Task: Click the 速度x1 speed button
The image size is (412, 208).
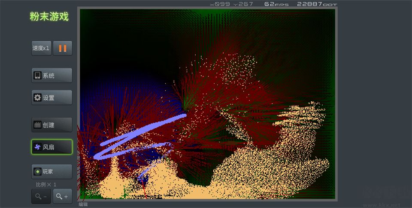Action: coord(41,48)
